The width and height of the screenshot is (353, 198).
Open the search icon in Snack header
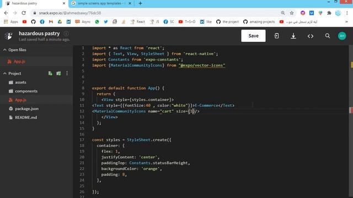[327, 36]
